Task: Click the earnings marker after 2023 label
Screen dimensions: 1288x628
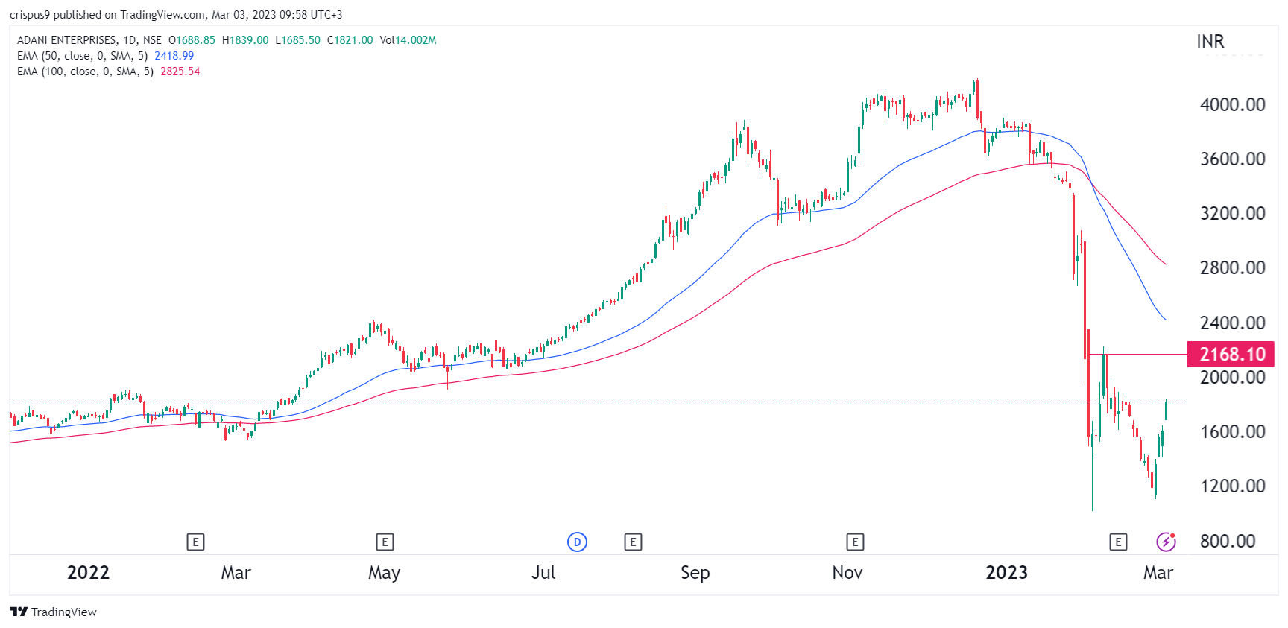Action: coord(1117,542)
